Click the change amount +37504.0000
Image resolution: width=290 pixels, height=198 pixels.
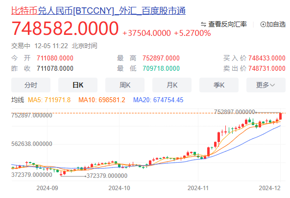click(146, 33)
